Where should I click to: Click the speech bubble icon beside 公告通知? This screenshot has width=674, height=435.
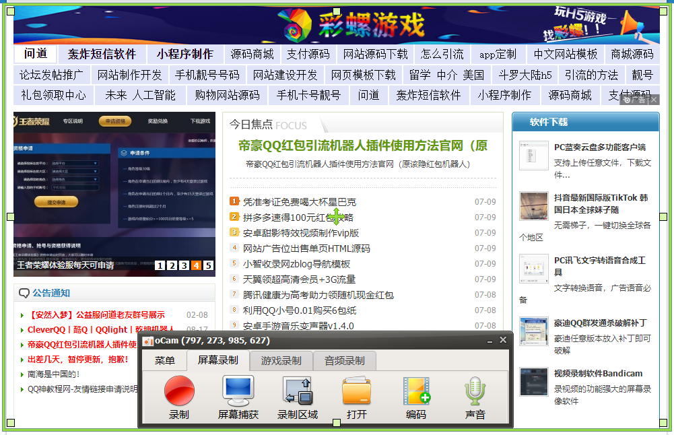pos(24,294)
